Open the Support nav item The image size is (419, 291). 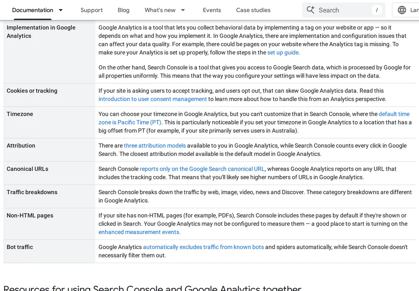[x=92, y=10]
